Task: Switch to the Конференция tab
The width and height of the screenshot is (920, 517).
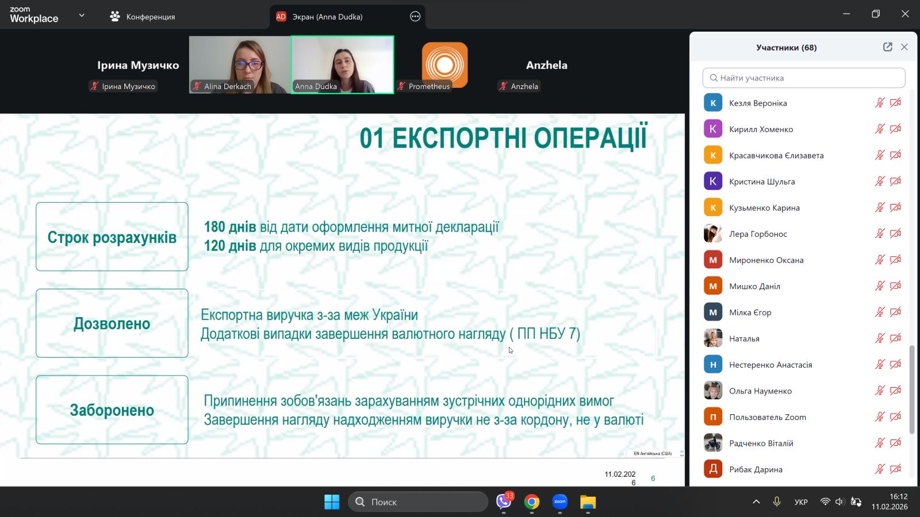Action: tap(143, 17)
